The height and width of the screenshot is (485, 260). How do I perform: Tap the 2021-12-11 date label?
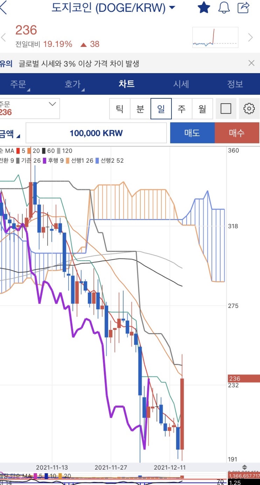tap(170, 467)
